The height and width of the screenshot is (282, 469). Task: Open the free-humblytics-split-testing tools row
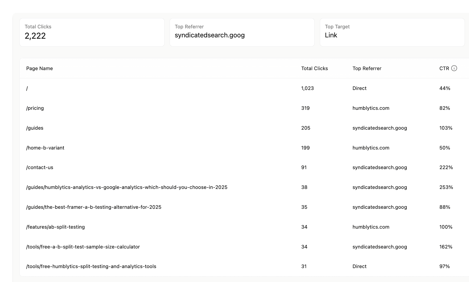click(x=244, y=266)
